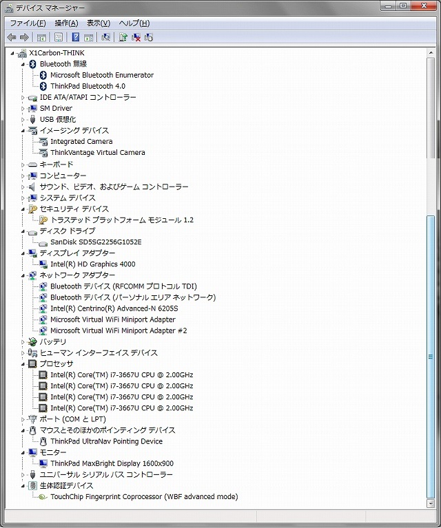441x528 pixels.
Task: Maximize the デバイス マネージャー window
Action: coord(403,6)
